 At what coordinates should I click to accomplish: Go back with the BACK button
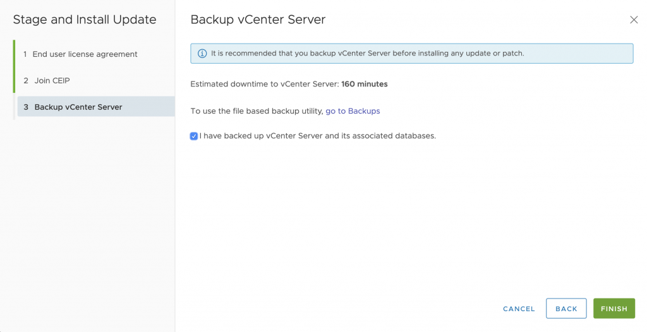point(566,309)
